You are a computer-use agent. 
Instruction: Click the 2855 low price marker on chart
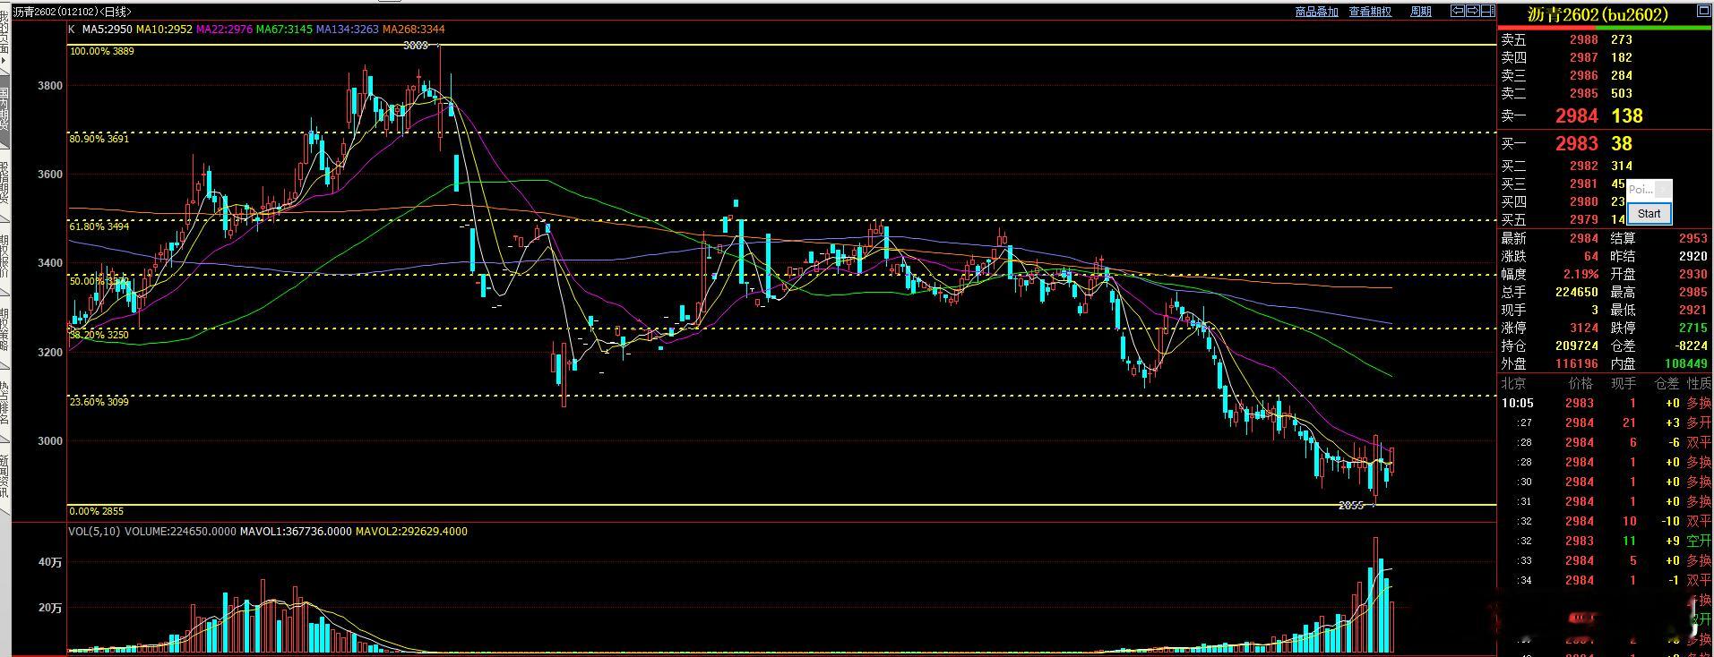[x=1350, y=506]
